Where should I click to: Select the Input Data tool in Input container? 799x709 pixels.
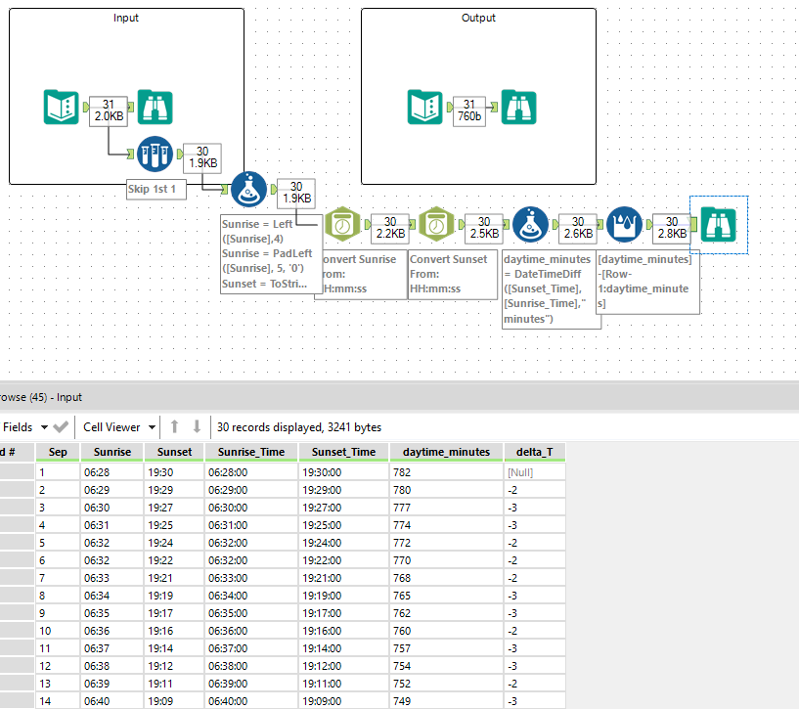[61, 106]
